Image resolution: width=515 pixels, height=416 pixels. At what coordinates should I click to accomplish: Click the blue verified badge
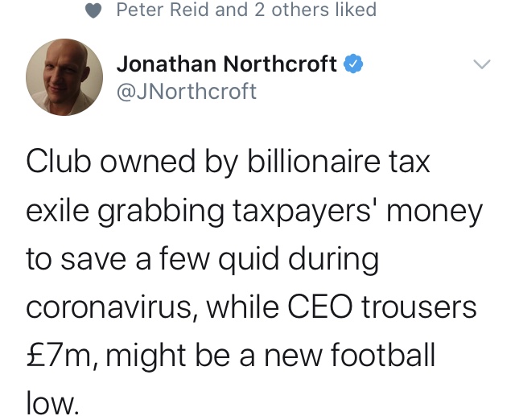click(x=353, y=64)
